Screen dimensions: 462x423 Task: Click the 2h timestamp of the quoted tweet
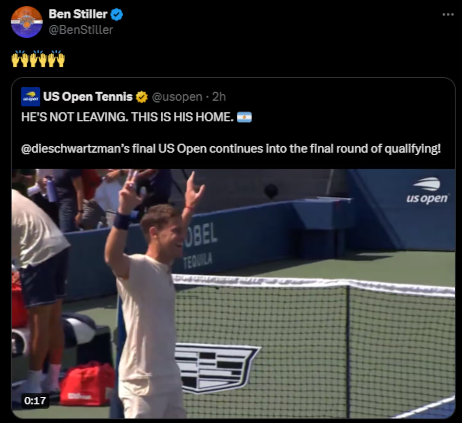[x=219, y=97]
